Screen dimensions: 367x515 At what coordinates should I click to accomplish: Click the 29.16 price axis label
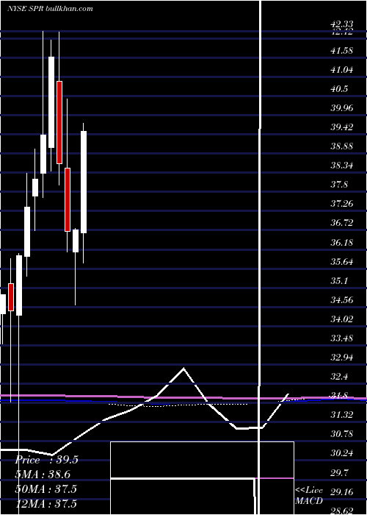(x=342, y=491)
